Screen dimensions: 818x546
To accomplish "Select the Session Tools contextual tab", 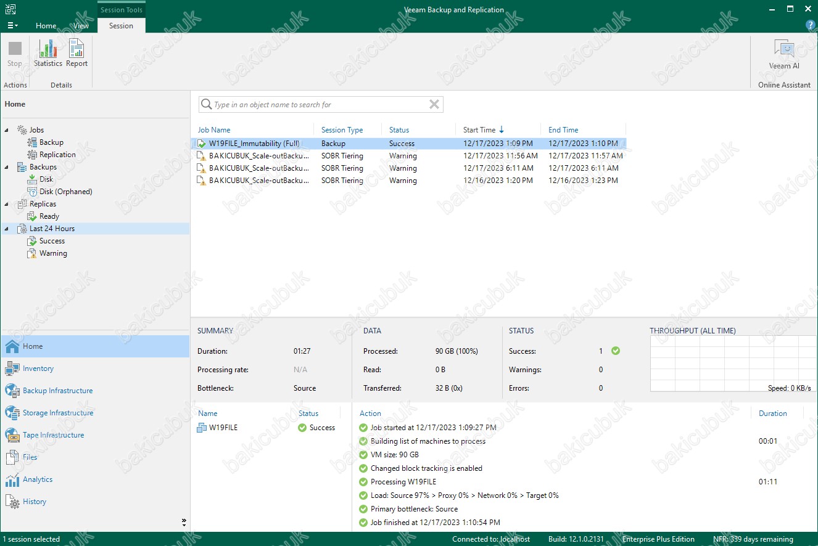I will (x=122, y=10).
